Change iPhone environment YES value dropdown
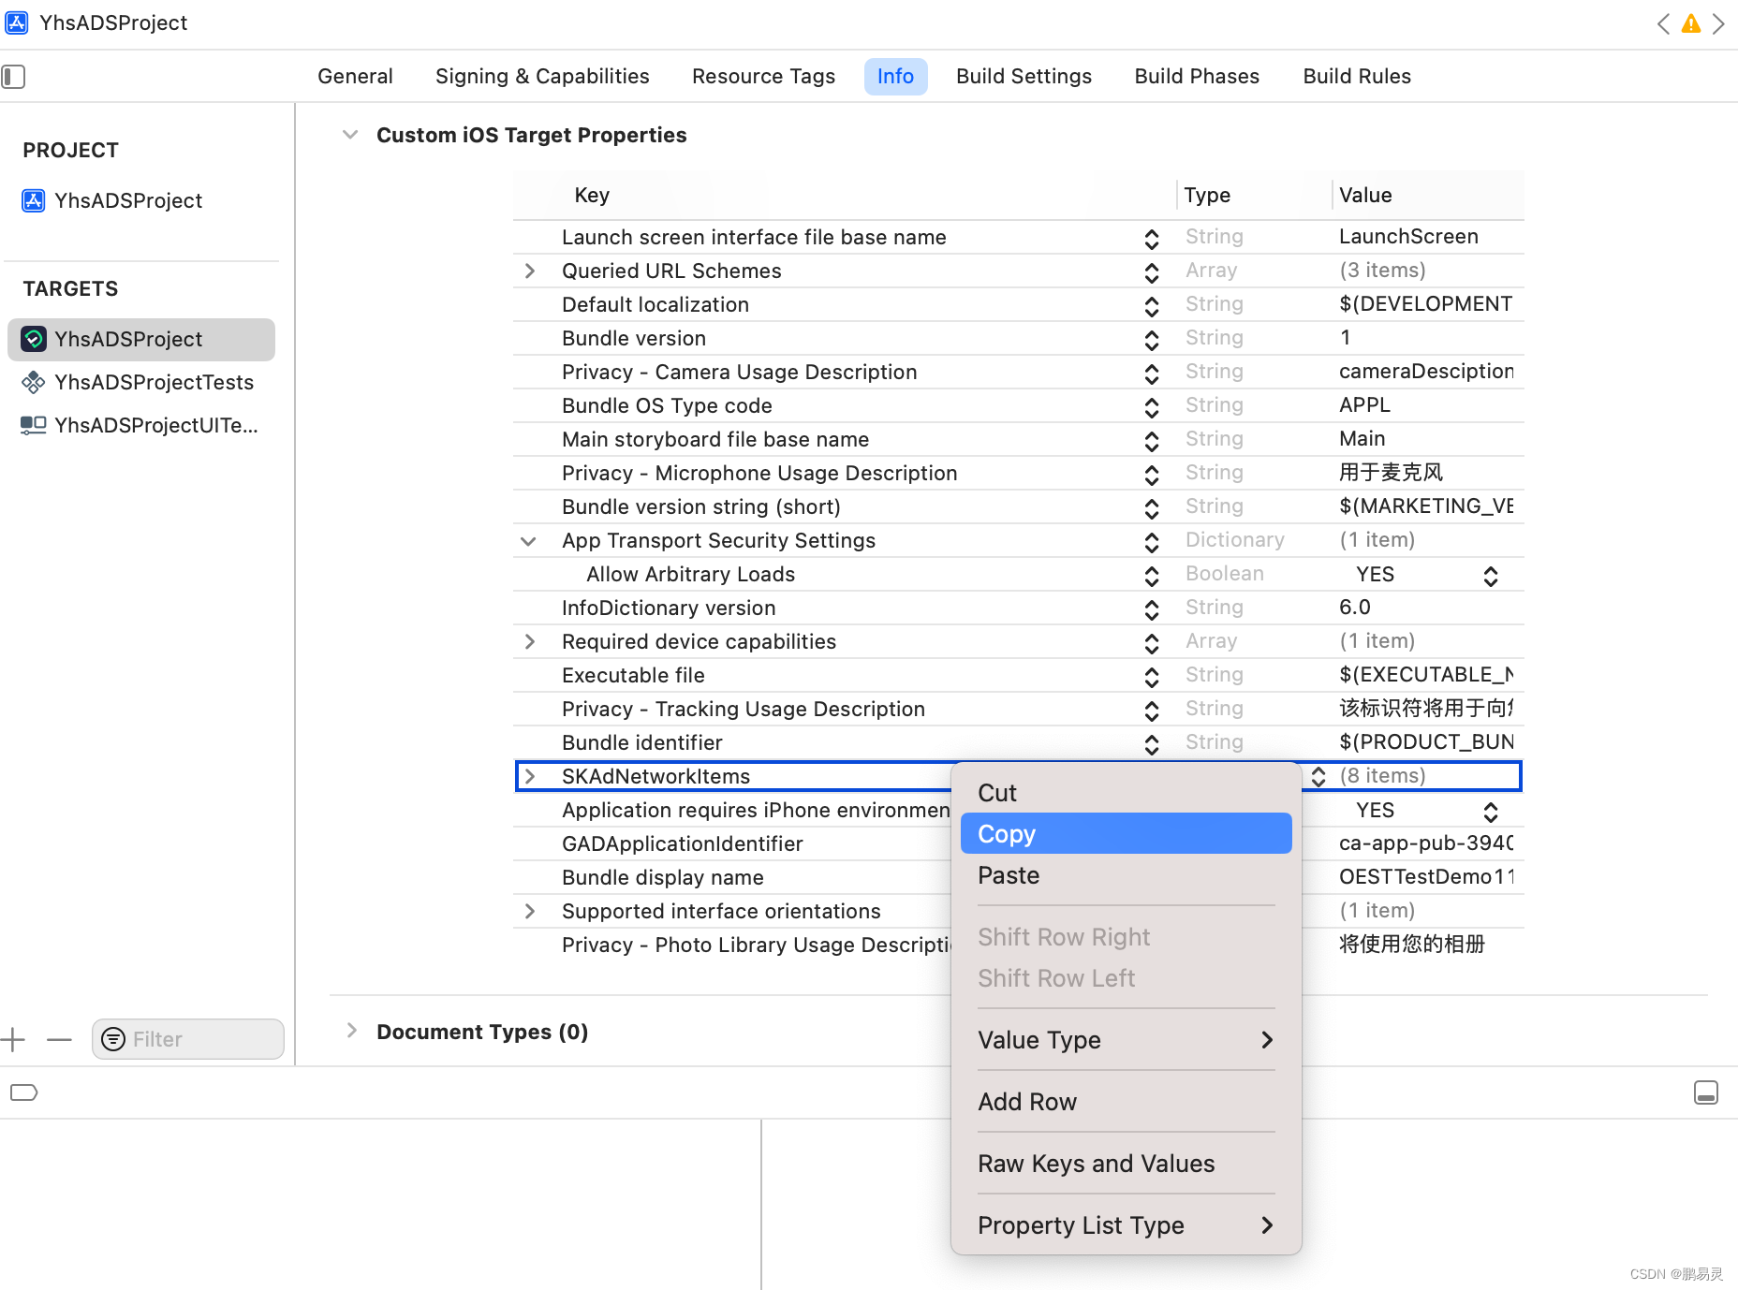Viewport: 1738px width, 1290px height. click(x=1490, y=812)
